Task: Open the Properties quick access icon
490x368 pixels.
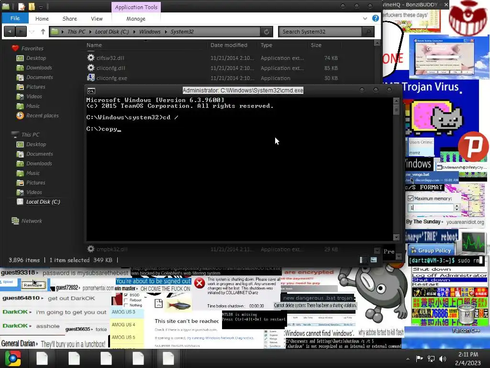Action: (21, 6)
